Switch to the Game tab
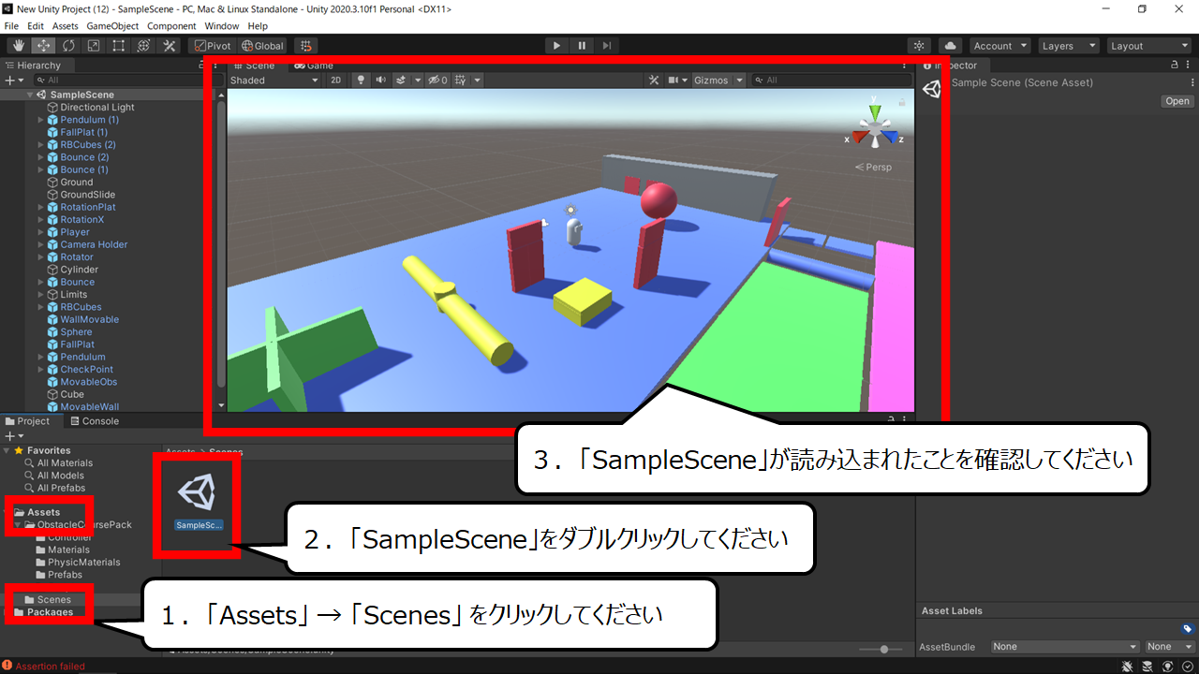 [x=314, y=66]
